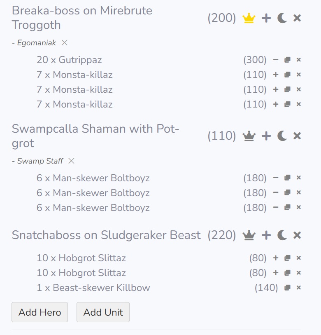Delete Breaka-boss on Mirebrute Troggoth hero with X

(297, 18)
